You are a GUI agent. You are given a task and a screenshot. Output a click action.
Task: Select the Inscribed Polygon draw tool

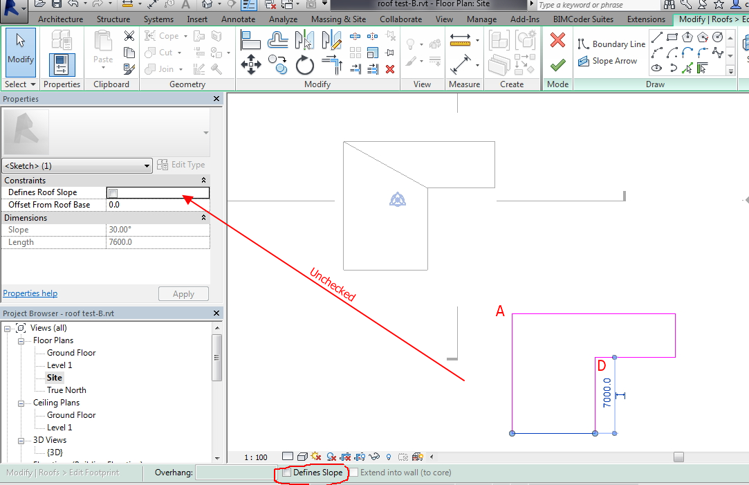click(687, 37)
